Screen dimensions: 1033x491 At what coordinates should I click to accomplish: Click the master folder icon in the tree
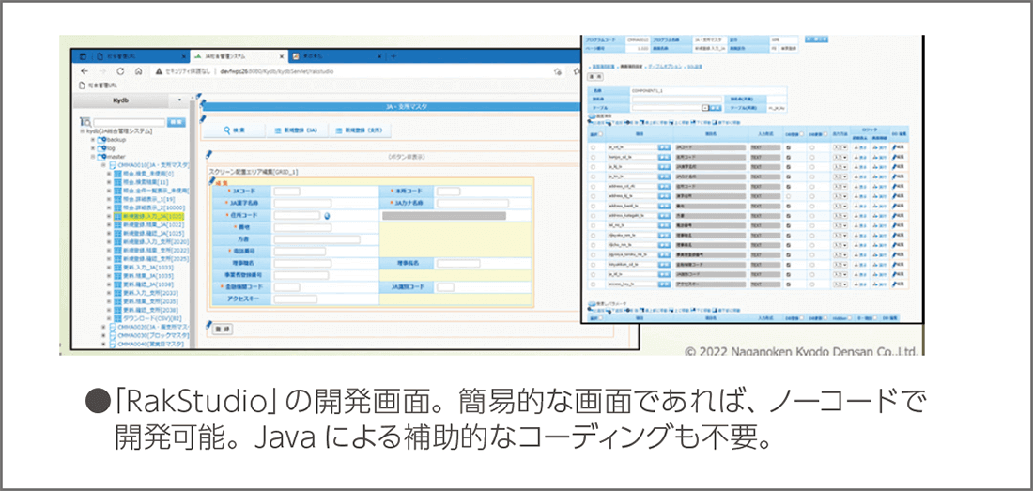(x=101, y=157)
